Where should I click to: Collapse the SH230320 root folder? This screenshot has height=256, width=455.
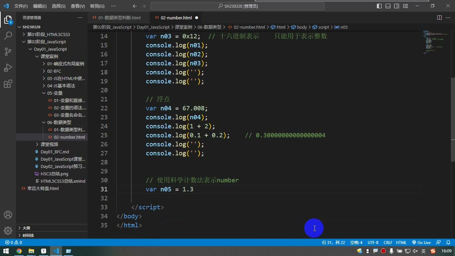pyautogui.click(x=52, y=27)
